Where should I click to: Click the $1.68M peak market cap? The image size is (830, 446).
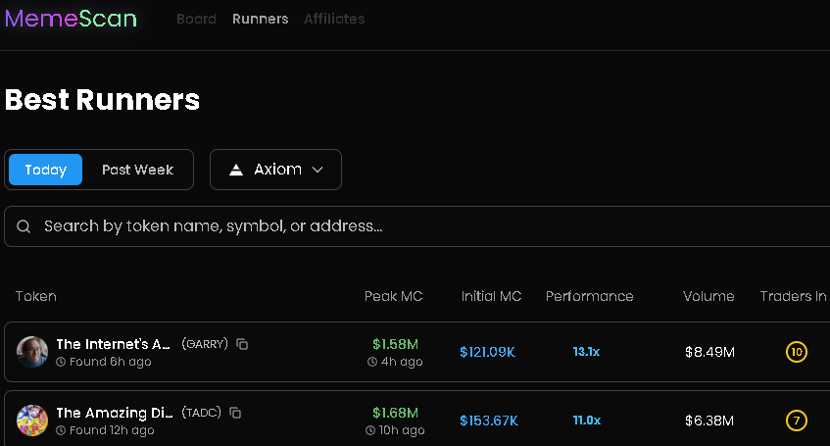coord(396,413)
